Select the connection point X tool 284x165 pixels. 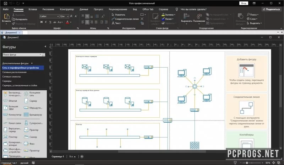[x=142, y=19]
